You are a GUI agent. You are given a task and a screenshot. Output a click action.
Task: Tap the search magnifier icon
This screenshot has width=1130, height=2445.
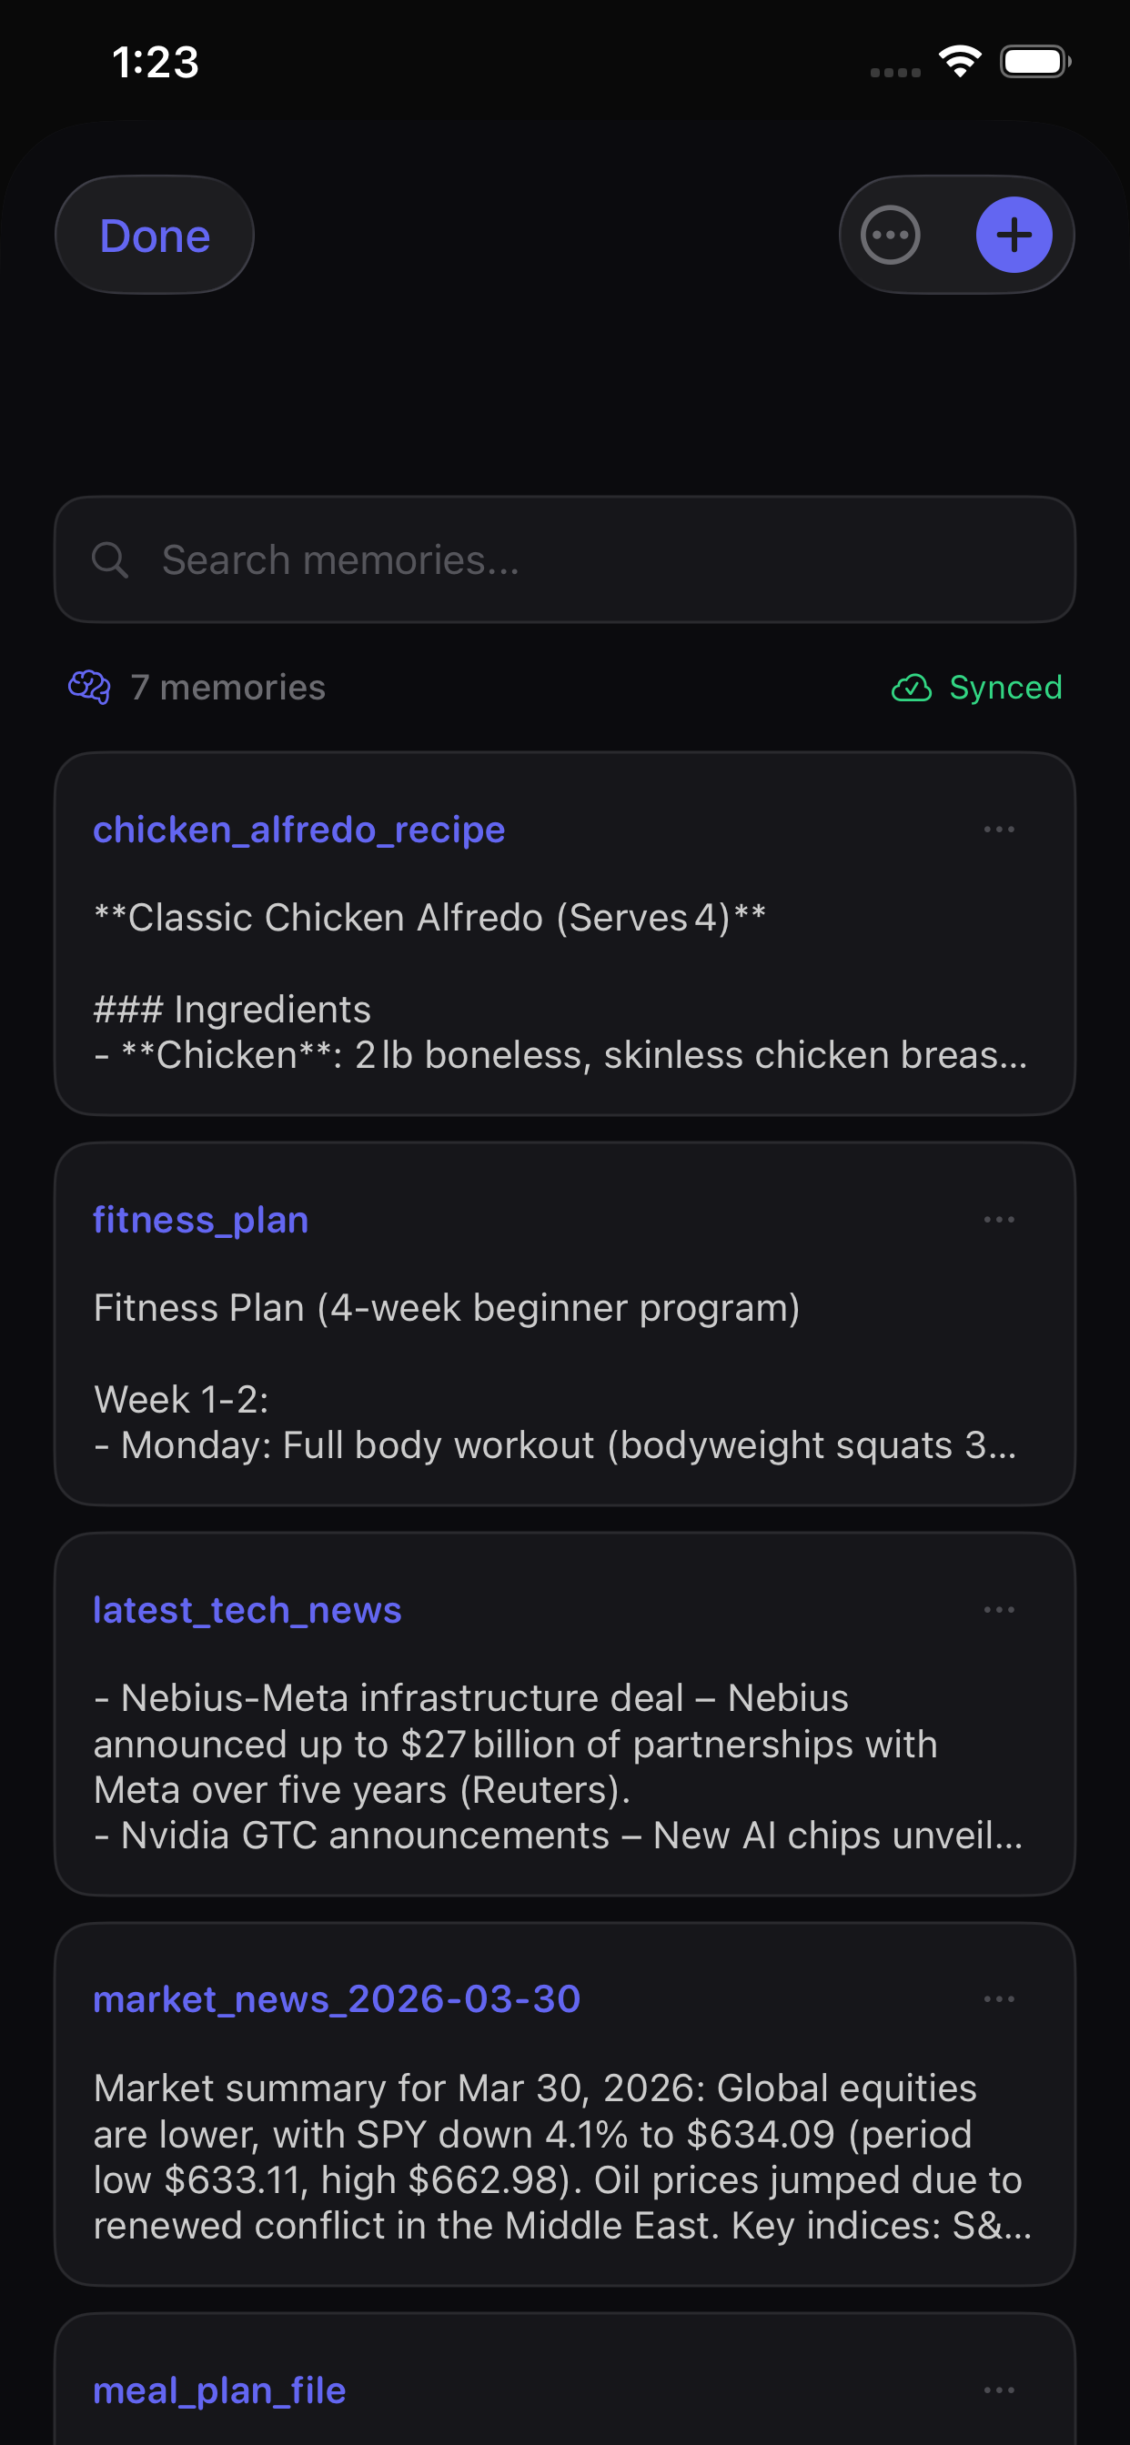(109, 560)
